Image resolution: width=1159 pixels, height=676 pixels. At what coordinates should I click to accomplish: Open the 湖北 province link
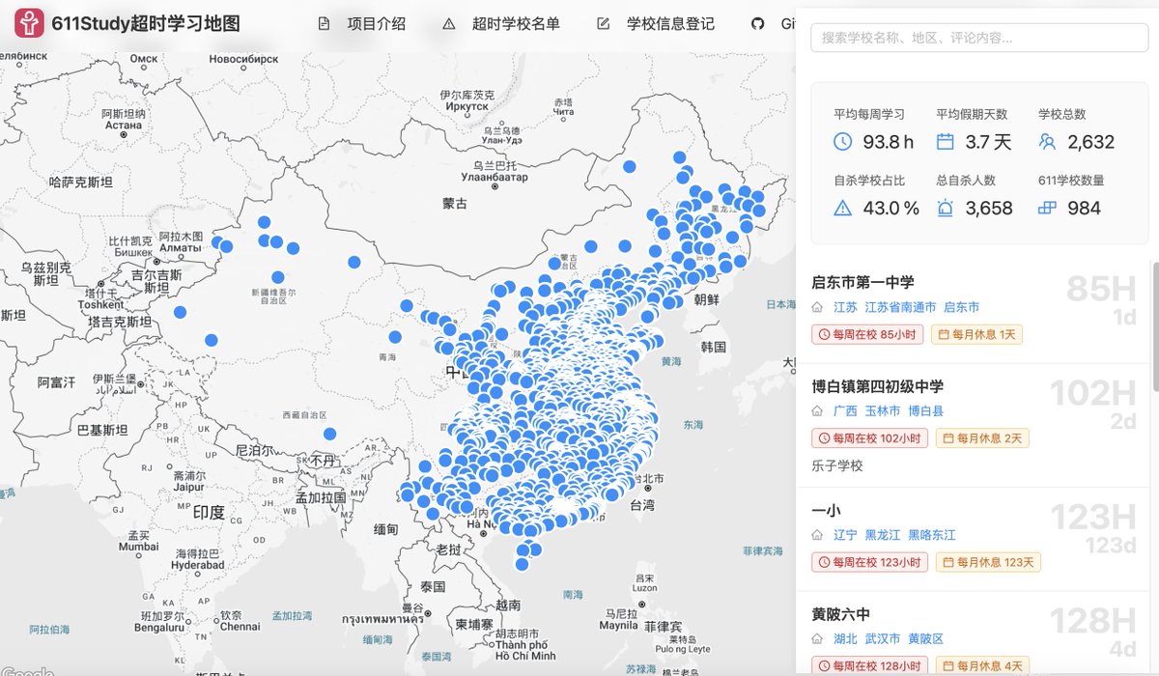pyautogui.click(x=845, y=639)
